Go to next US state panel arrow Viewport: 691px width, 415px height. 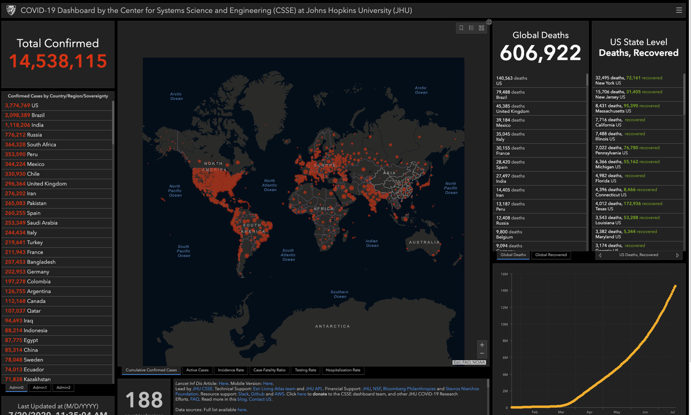(x=678, y=255)
